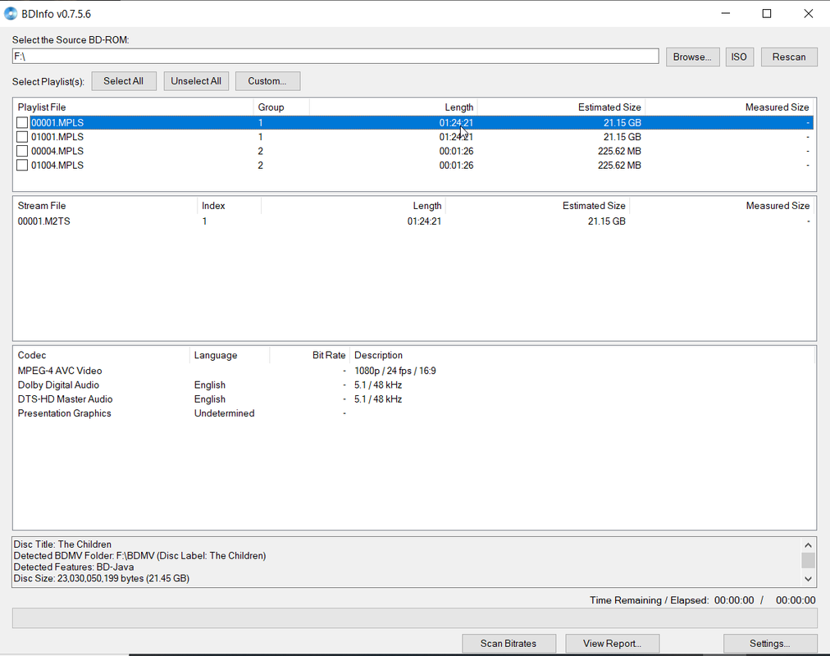Click 225.62 MB size of 00004.MPLS
Screen dimensions: 830x656
click(619, 152)
